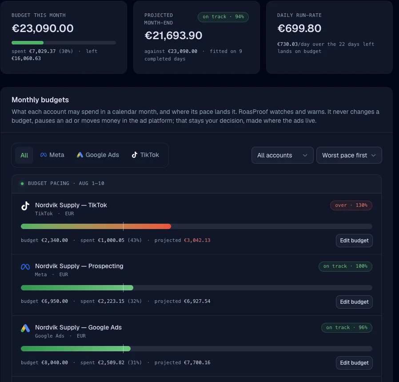The height and width of the screenshot is (382, 399).
Task: Click the Google Ads logo beside Nordvik Supply — Google Ads
Action: [x=25, y=328]
